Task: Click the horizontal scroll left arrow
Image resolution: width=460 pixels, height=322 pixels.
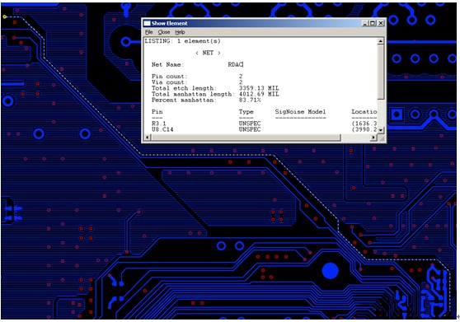Action: tap(148, 138)
